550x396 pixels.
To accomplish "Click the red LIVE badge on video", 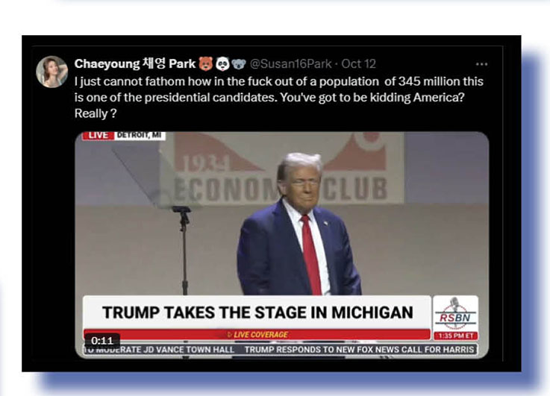I will tap(98, 135).
